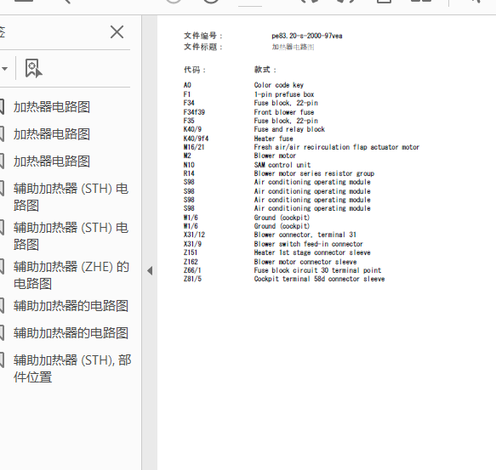Click the code N10
Viewport: 496px width, 470px height.
pyautogui.click(x=189, y=165)
